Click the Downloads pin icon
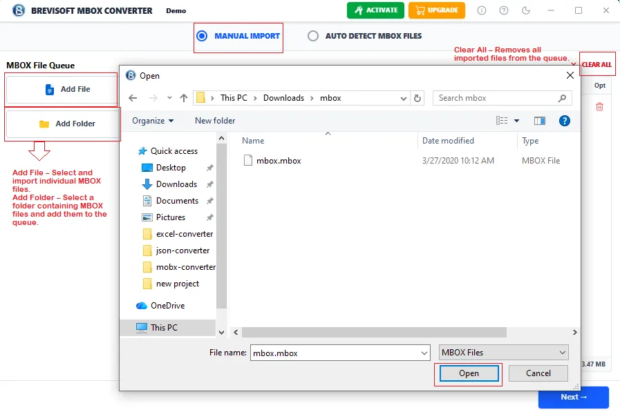 point(210,184)
